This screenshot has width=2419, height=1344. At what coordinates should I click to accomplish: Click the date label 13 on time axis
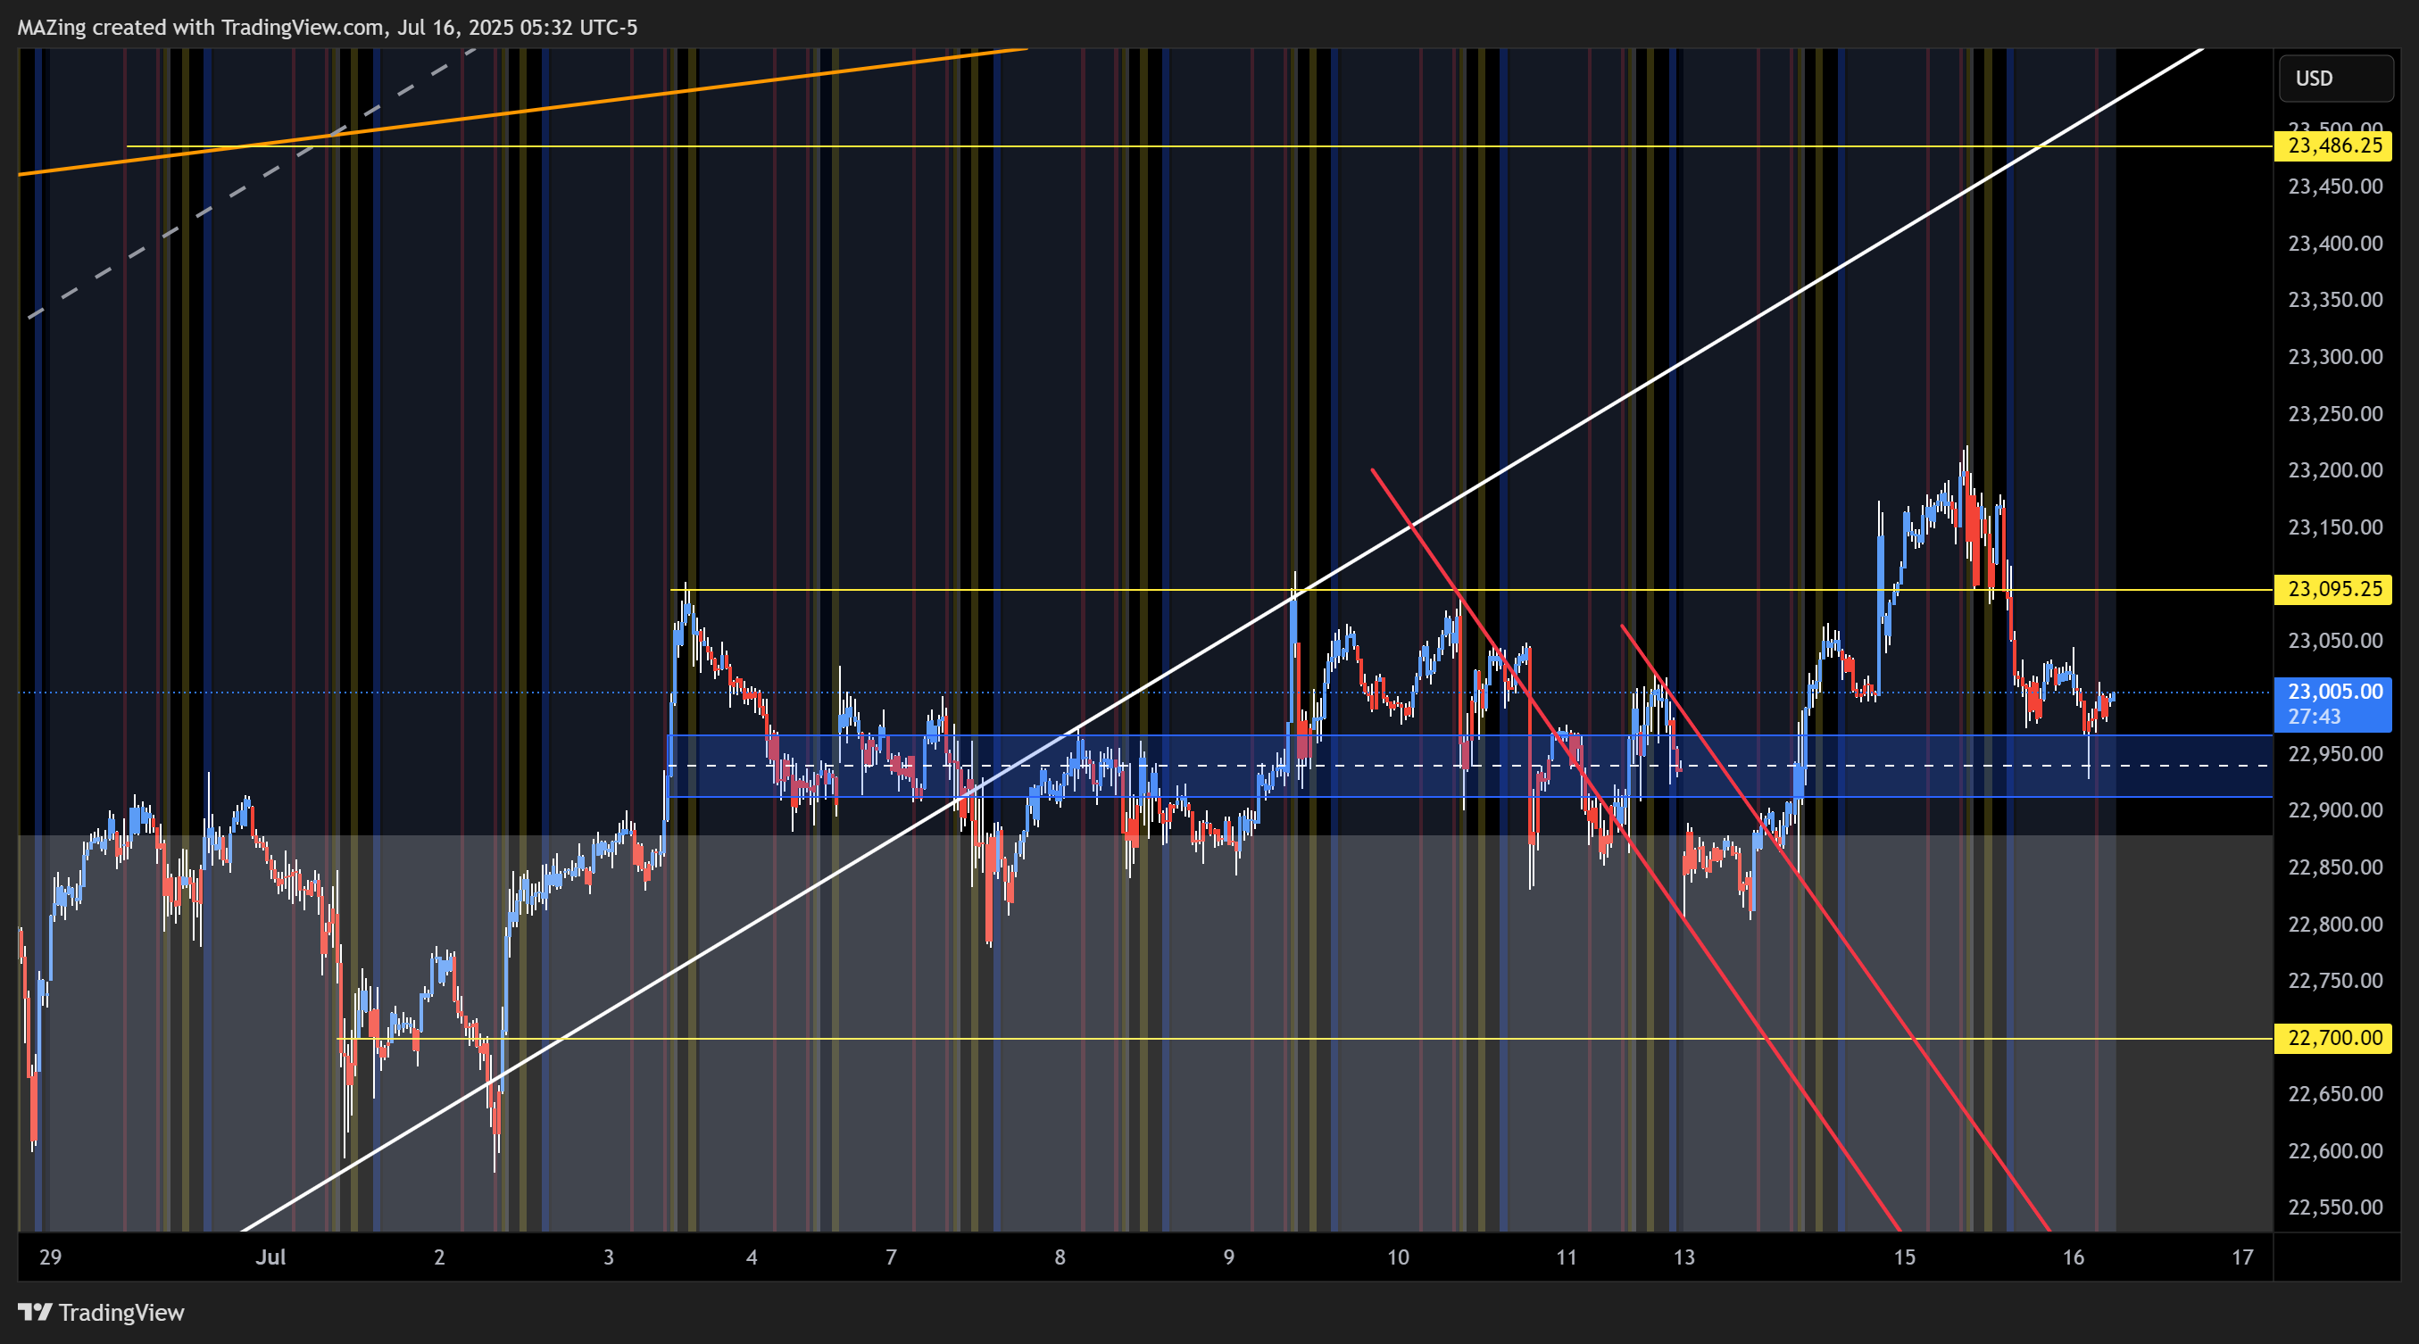[x=1684, y=1257]
